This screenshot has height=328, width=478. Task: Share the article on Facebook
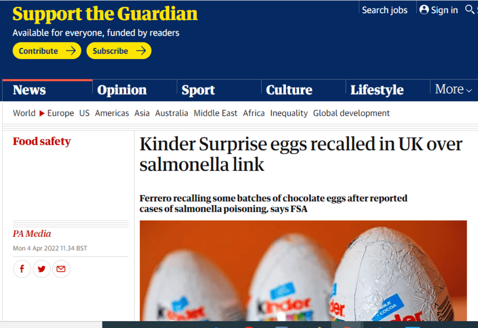(22, 269)
